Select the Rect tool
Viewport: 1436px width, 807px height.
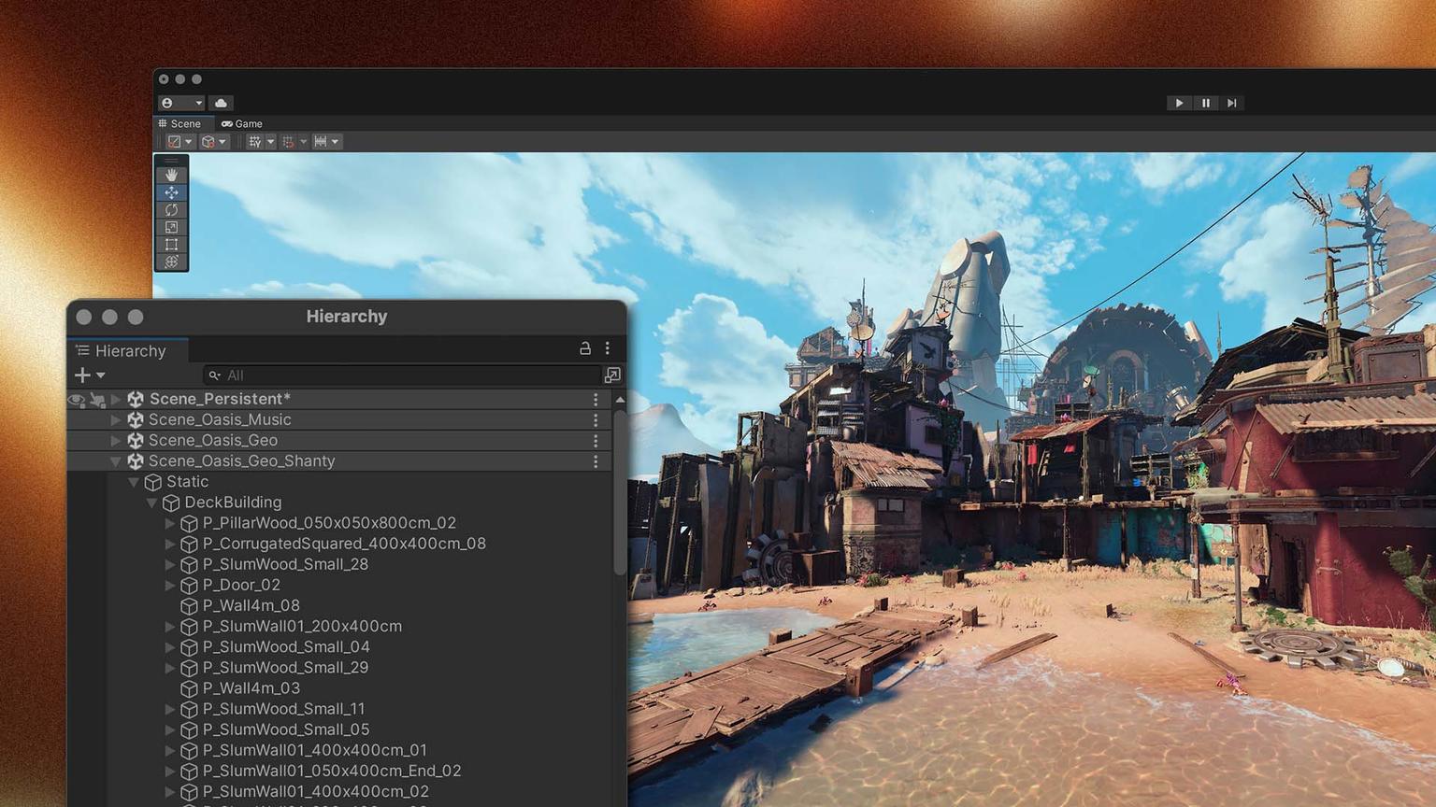pos(171,245)
